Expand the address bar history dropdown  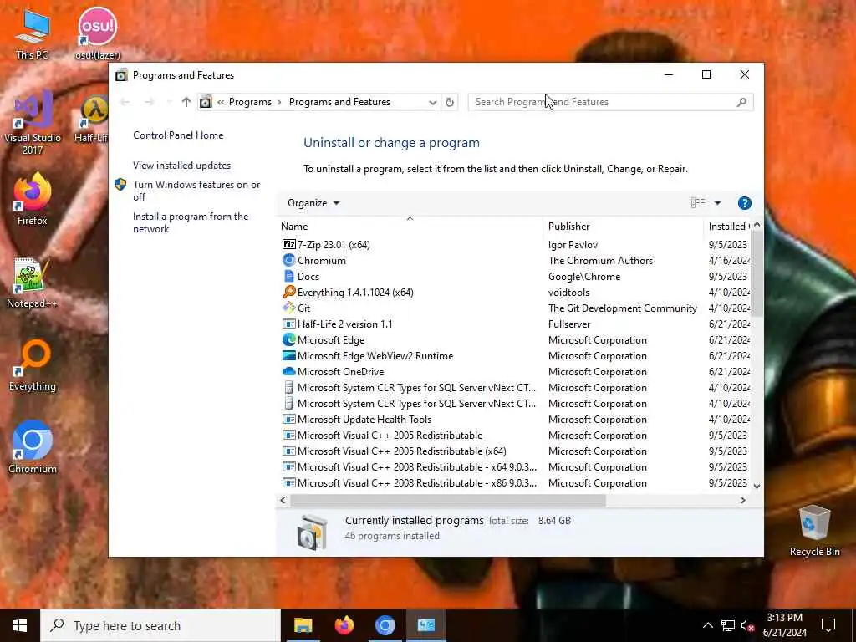pyautogui.click(x=432, y=102)
